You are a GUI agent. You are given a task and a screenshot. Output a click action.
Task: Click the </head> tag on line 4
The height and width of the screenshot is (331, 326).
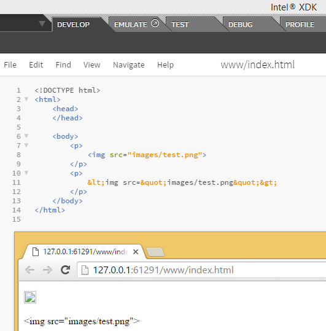(x=68, y=118)
